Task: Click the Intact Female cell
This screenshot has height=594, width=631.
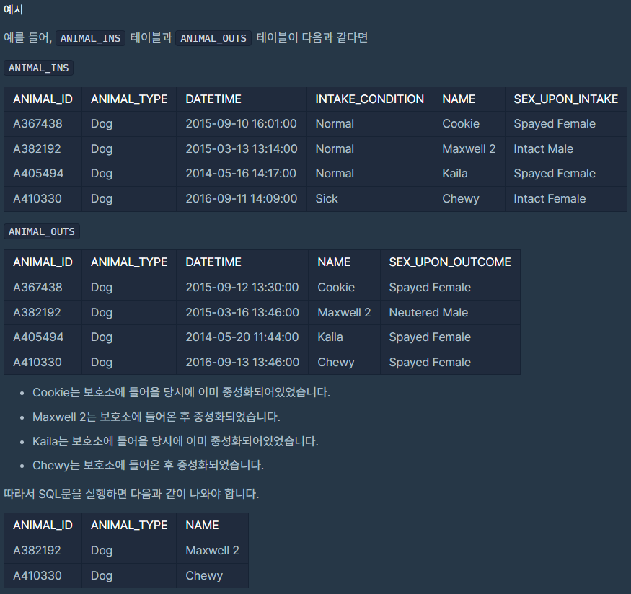Action: 550,199
